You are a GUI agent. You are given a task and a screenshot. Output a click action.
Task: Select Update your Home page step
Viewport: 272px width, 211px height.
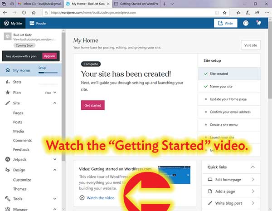(x=229, y=99)
